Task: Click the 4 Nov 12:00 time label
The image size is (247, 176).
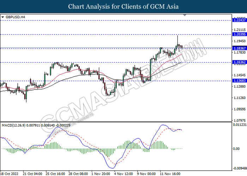Action: pyautogui.click(x=123, y=174)
